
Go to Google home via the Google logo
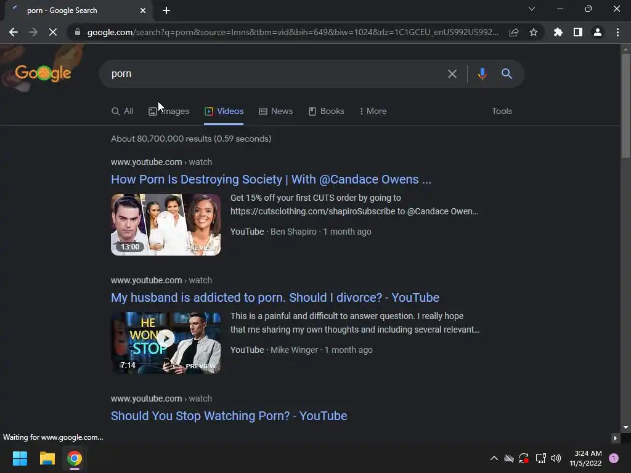pos(43,73)
